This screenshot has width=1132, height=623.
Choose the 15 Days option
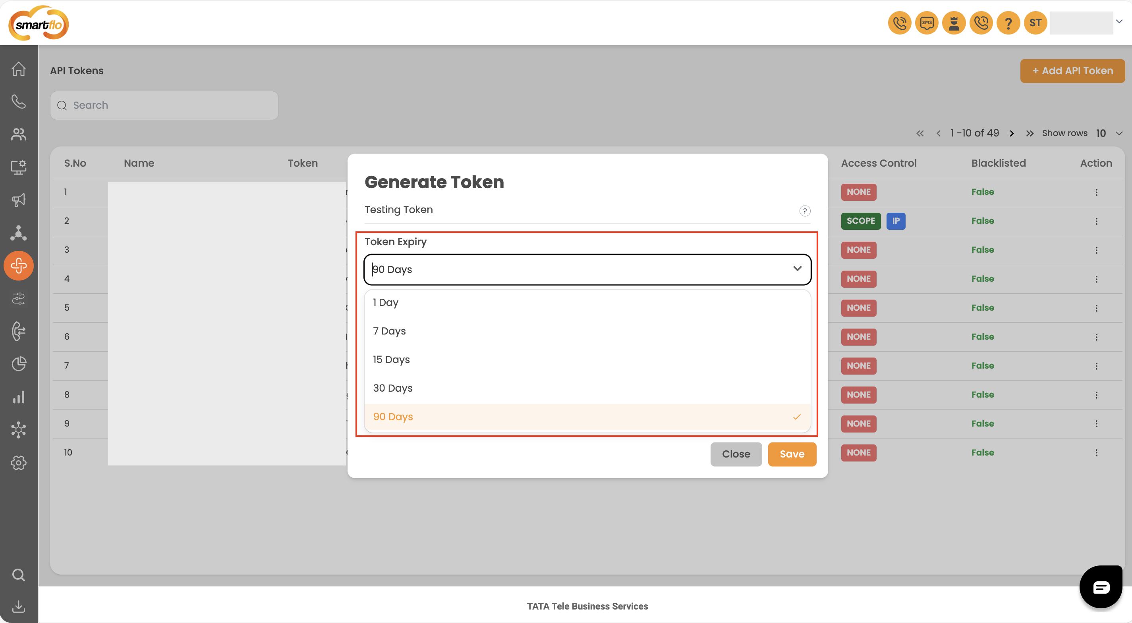587,360
